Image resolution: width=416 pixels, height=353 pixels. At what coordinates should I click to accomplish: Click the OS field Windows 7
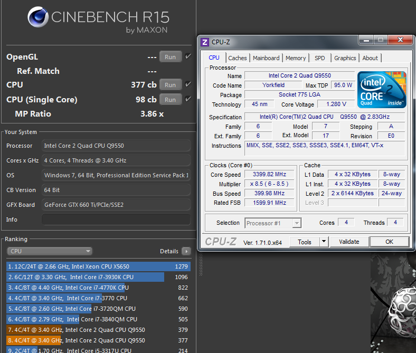point(116,175)
